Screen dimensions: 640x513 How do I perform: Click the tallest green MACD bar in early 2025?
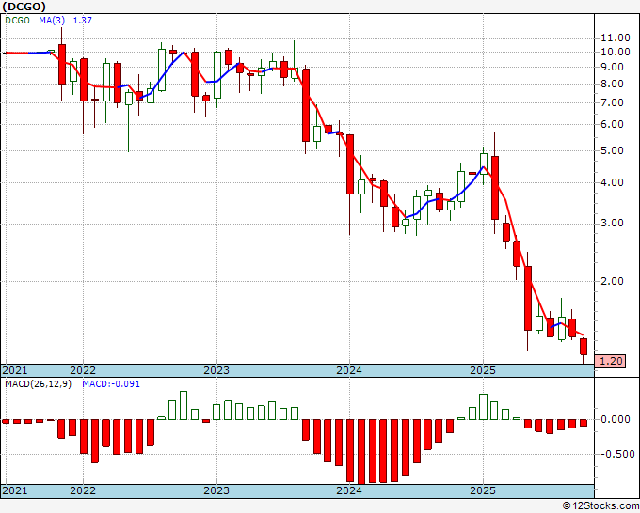click(483, 407)
